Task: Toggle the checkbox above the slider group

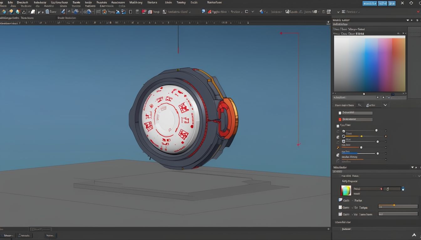Action: click(x=338, y=126)
